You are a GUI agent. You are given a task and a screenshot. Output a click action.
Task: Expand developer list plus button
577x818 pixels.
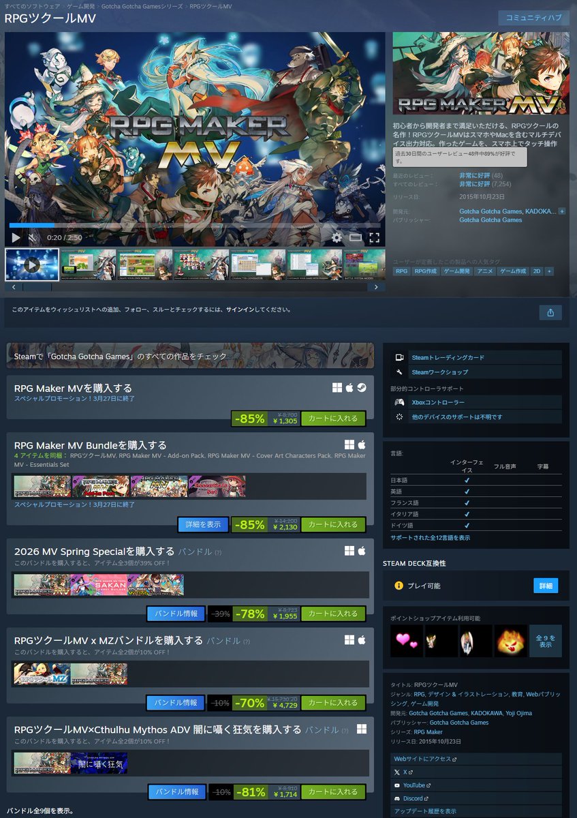click(562, 211)
